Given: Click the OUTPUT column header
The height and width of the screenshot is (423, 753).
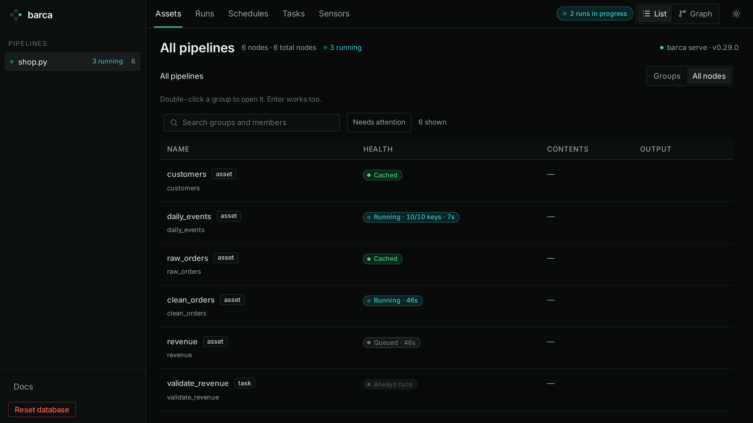Looking at the screenshot, I should (x=656, y=149).
